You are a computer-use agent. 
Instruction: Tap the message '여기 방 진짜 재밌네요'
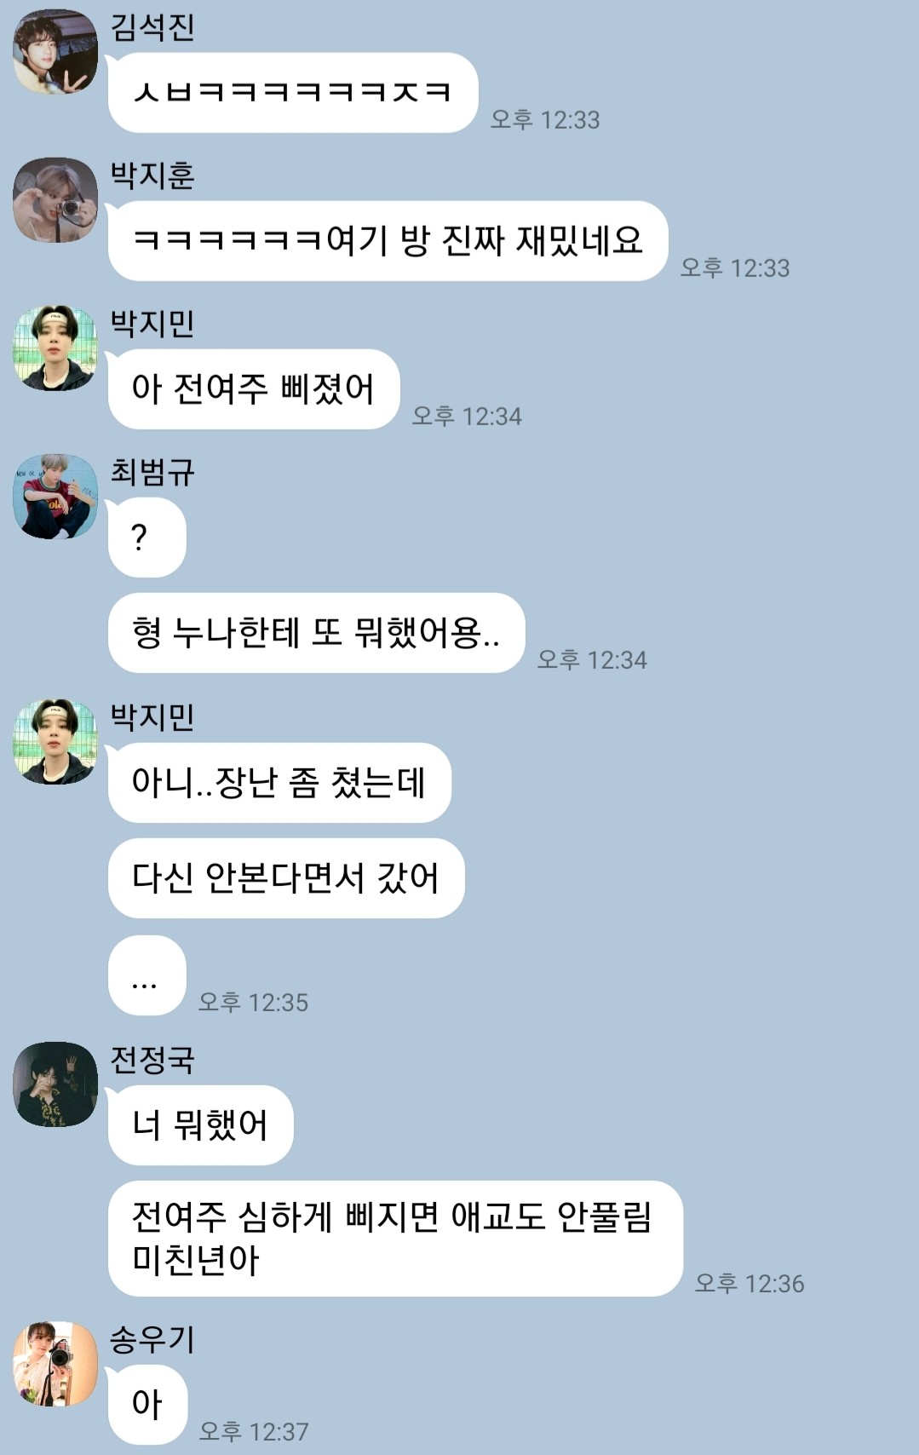point(388,240)
